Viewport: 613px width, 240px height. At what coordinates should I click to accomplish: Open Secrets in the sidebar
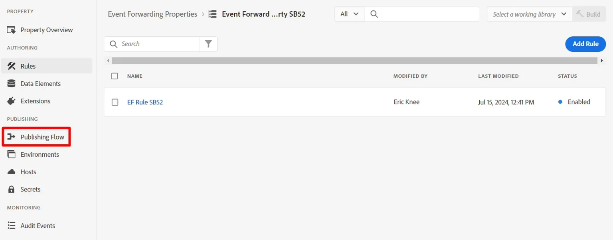[47, 189]
